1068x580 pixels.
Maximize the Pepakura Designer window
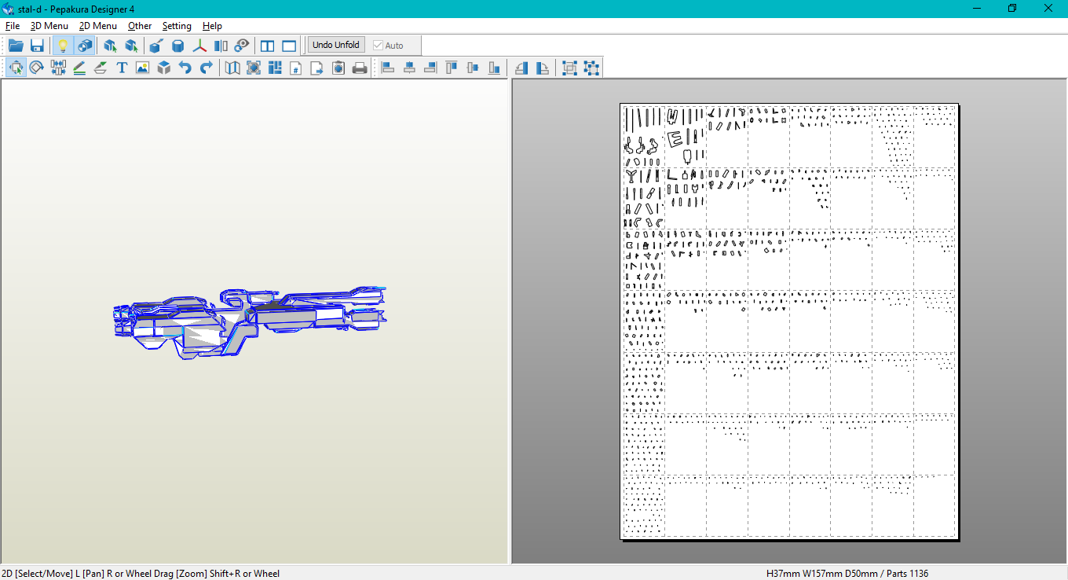[x=1012, y=8]
